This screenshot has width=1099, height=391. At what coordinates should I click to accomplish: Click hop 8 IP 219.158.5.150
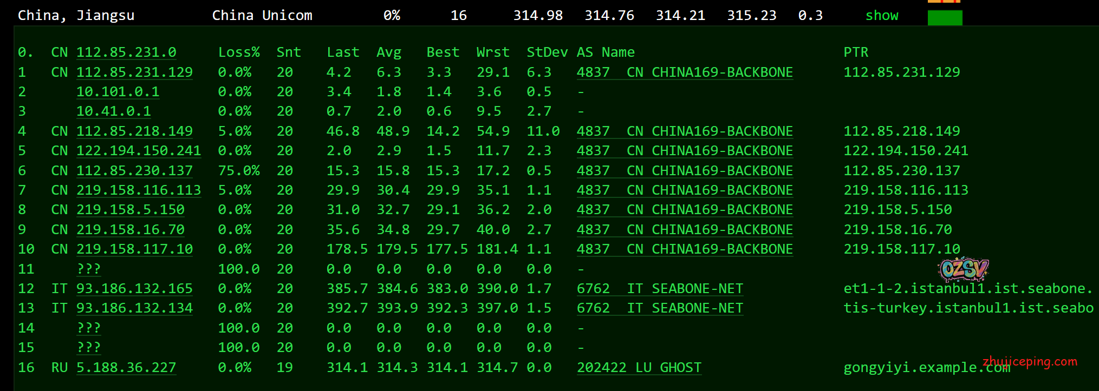pos(130,210)
